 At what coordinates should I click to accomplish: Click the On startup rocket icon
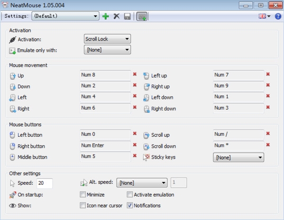13,195
